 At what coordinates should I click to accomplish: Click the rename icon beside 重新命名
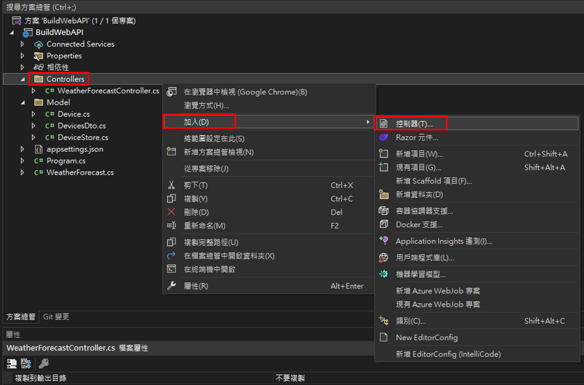point(172,225)
